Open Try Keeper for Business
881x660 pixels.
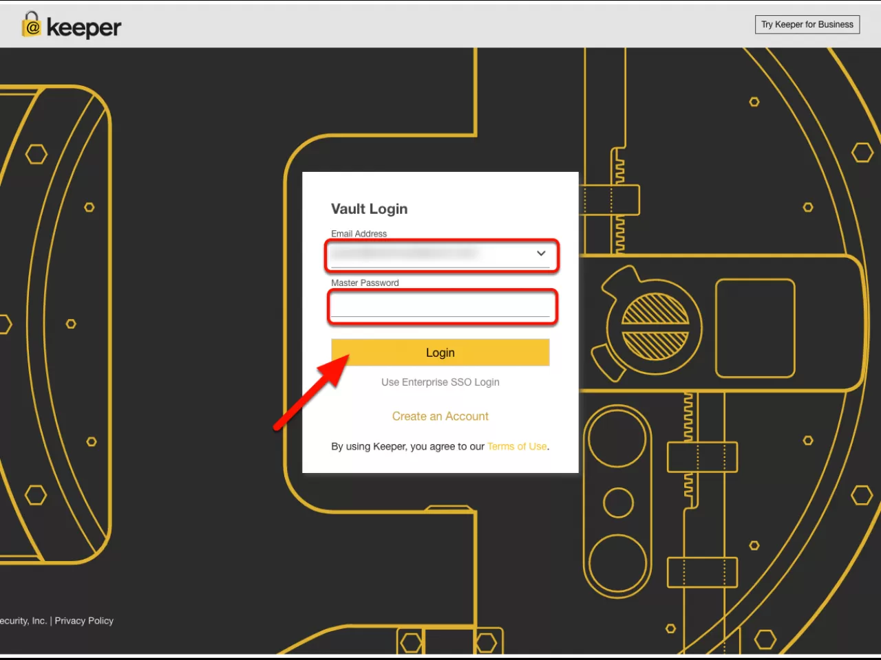(807, 25)
